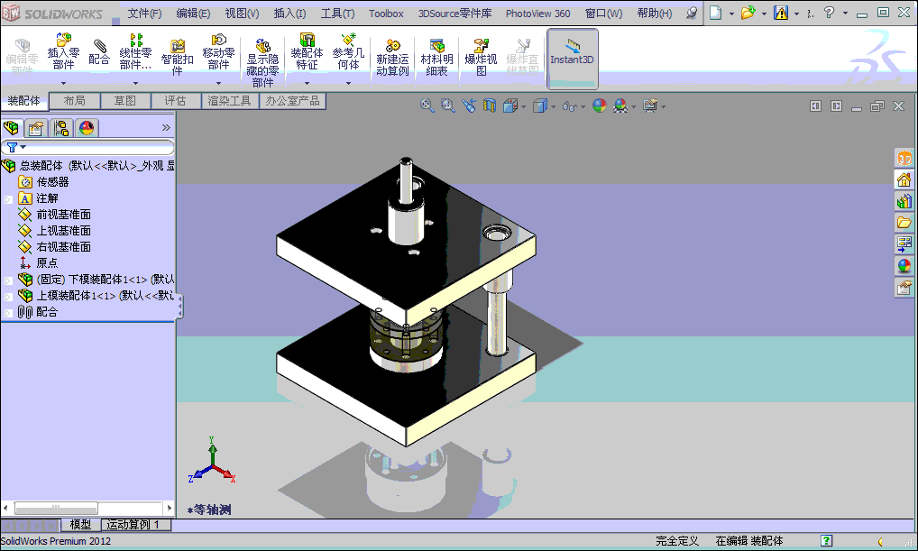Open Appearances task pane color ball
This screenshot has height=551, width=918.
(x=904, y=266)
